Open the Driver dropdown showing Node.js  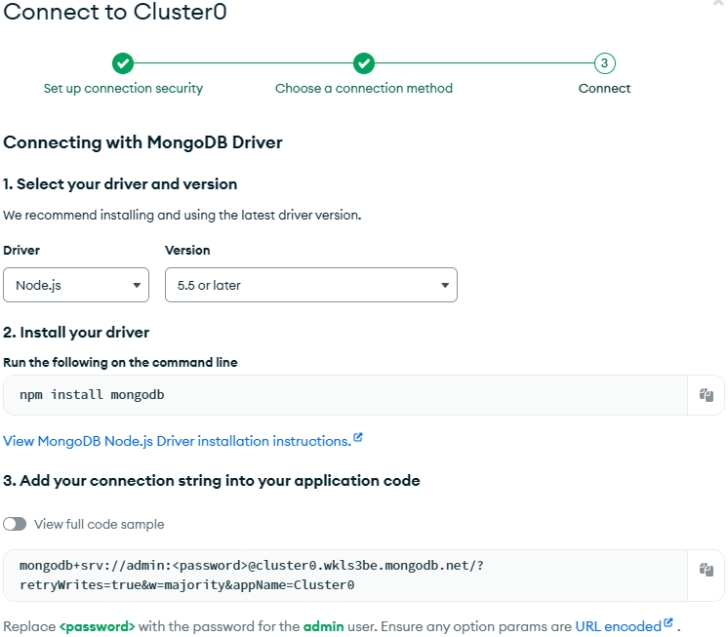(x=76, y=285)
